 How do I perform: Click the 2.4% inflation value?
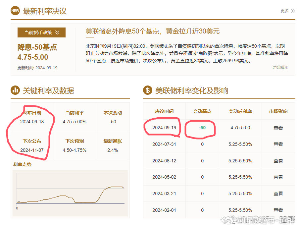[113, 150]
